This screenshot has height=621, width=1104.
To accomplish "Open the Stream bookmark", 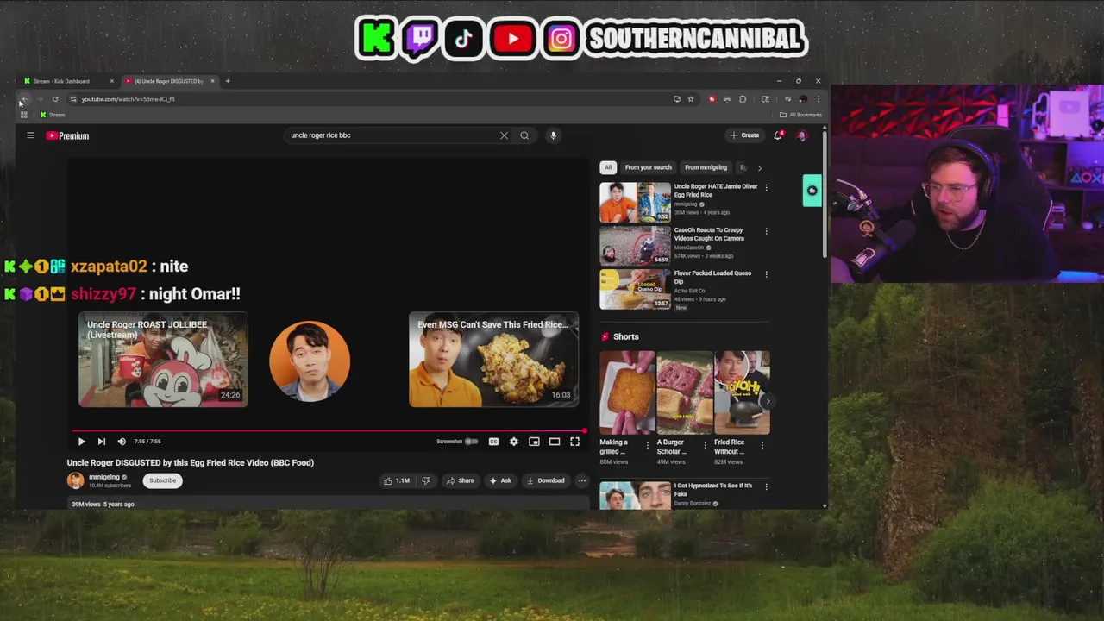I will point(53,115).
